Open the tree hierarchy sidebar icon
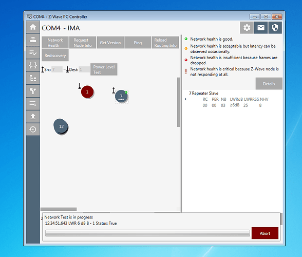This screenshot has width=302, height=257. coord(33,78)
